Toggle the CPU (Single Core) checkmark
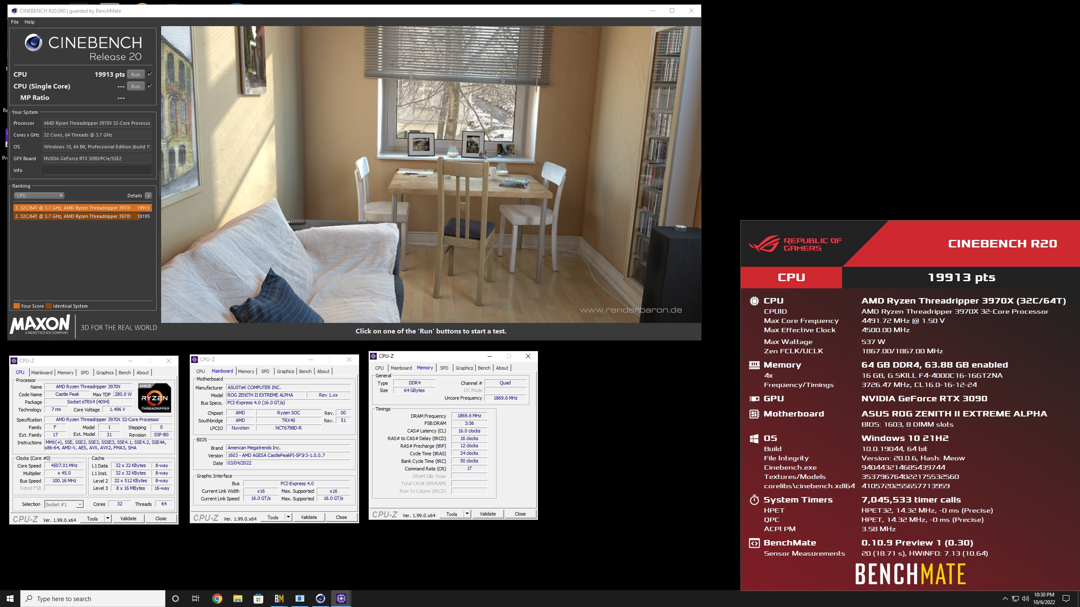Image resolution: width=1080 pixels, height=607 pixels. (150, 86)
